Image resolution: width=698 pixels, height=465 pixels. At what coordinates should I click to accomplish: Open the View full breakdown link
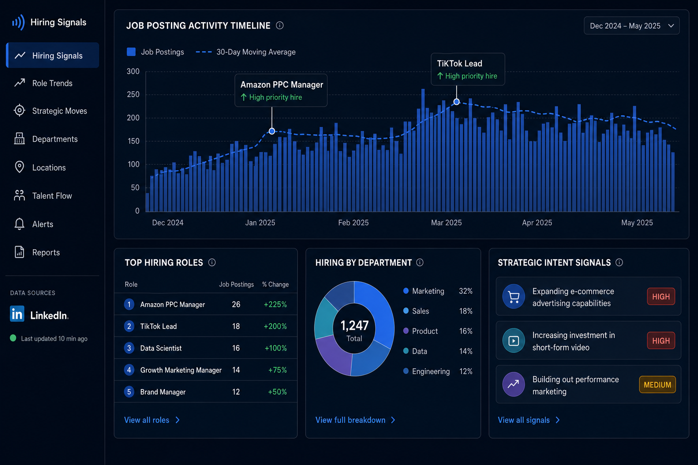[x=355, y=420]
